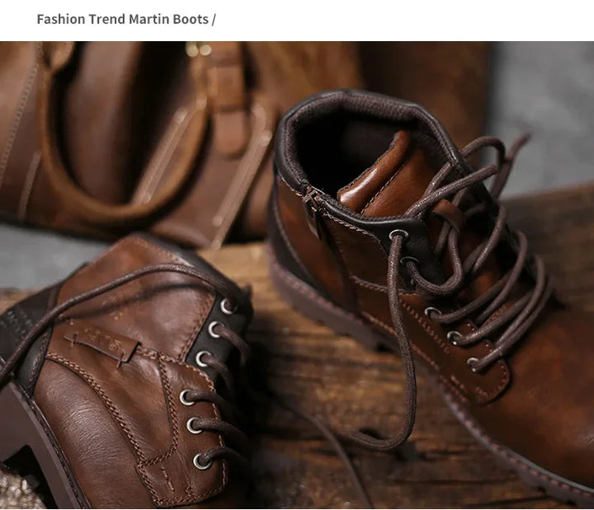The image size is (594, 510).
Task: Click the top metal eyelet on the left boot
Action: [229, 306]
